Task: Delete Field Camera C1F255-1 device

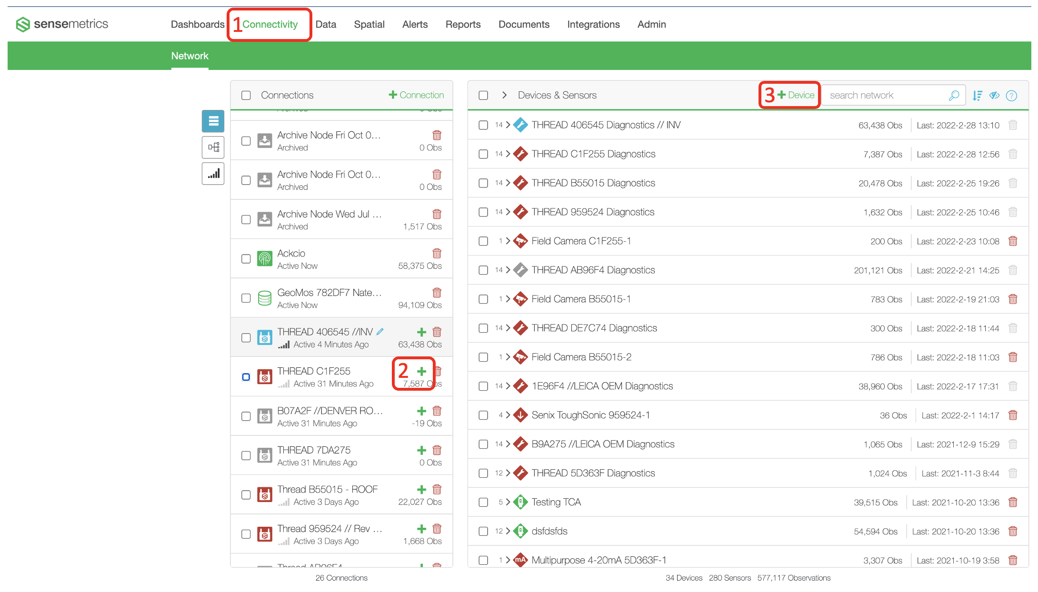Action: [x=1013, y=241]
